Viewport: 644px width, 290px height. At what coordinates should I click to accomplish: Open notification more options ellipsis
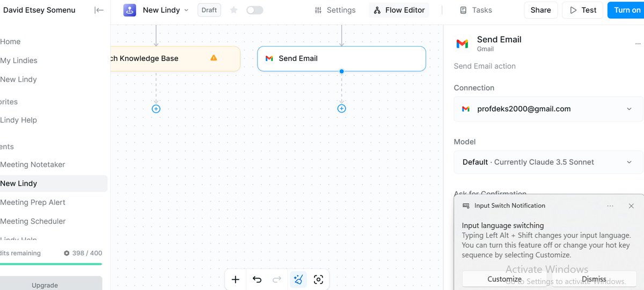(x=610, y=205)
